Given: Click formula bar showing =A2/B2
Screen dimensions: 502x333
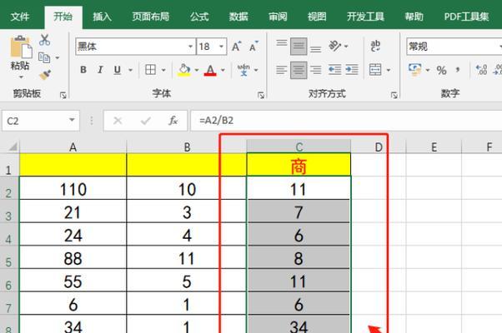Looking at the screenshot, I should [346, 121].
